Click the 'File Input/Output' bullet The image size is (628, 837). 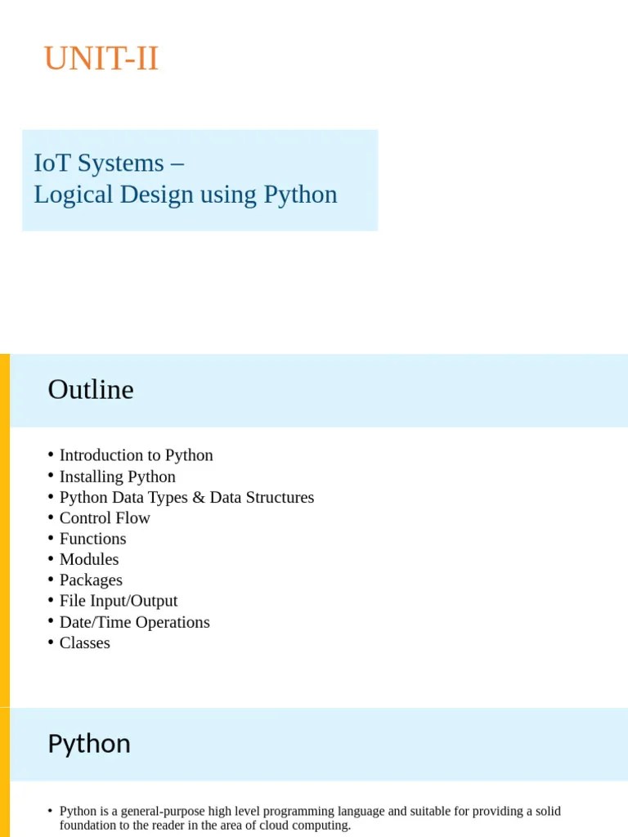tap(119, 601)
